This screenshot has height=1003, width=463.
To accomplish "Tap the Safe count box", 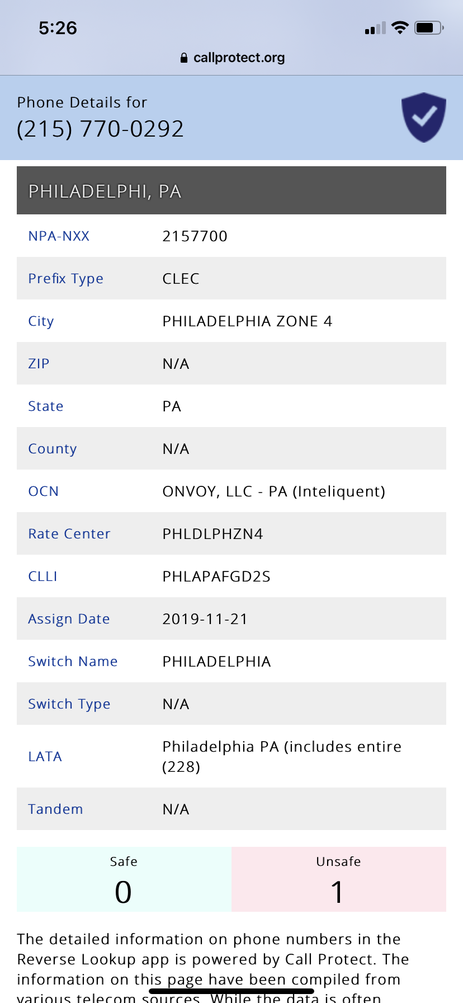I will pyautogui.click(x=124, y=879).
